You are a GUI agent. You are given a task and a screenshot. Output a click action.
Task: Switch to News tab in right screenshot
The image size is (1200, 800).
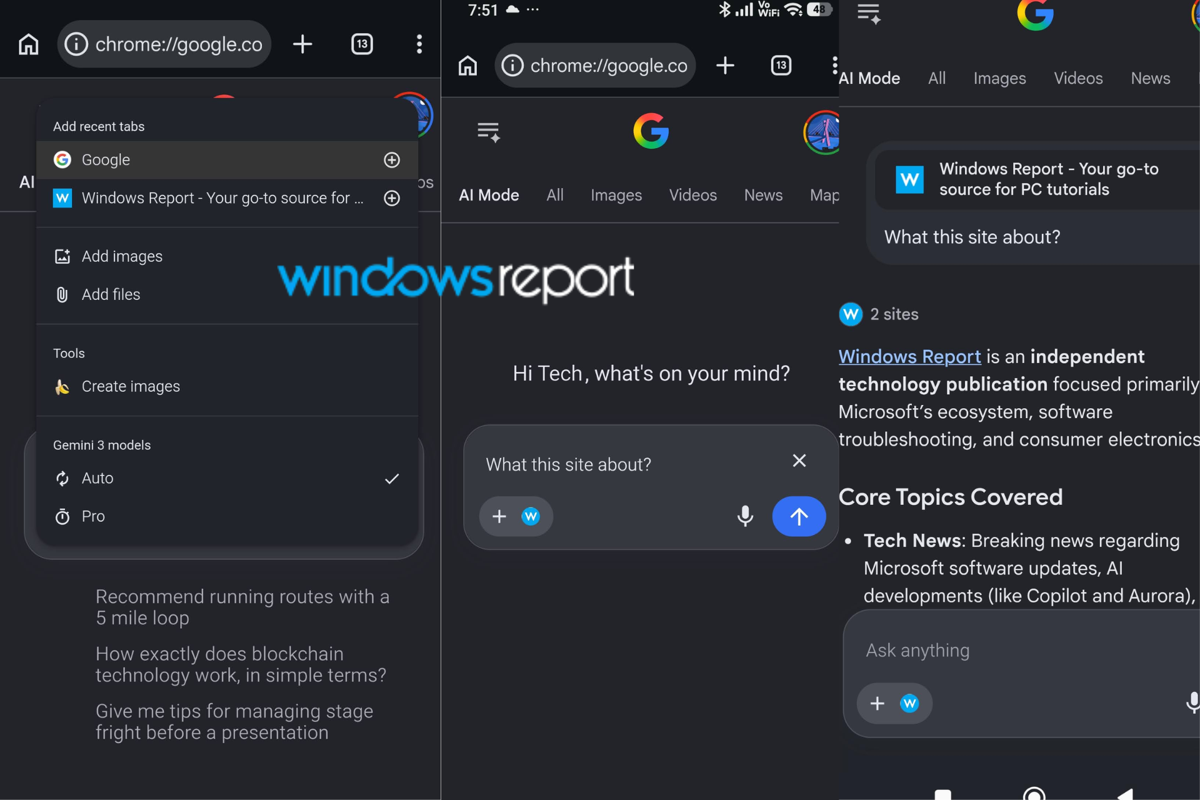click(1150, 79)
